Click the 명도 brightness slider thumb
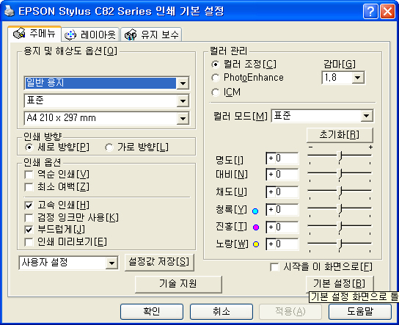The image size is (399, 325). point(340,156)
